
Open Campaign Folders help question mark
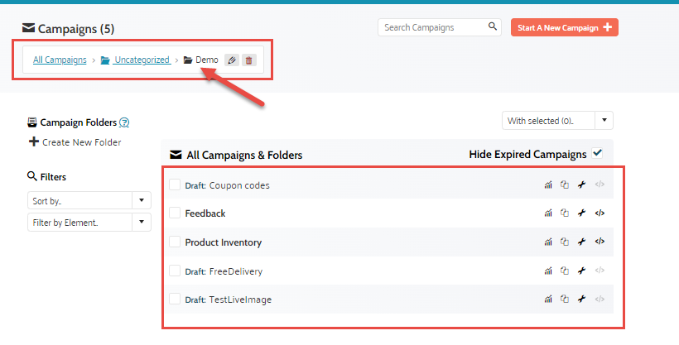pyautogui.click(x=124, y=122)
